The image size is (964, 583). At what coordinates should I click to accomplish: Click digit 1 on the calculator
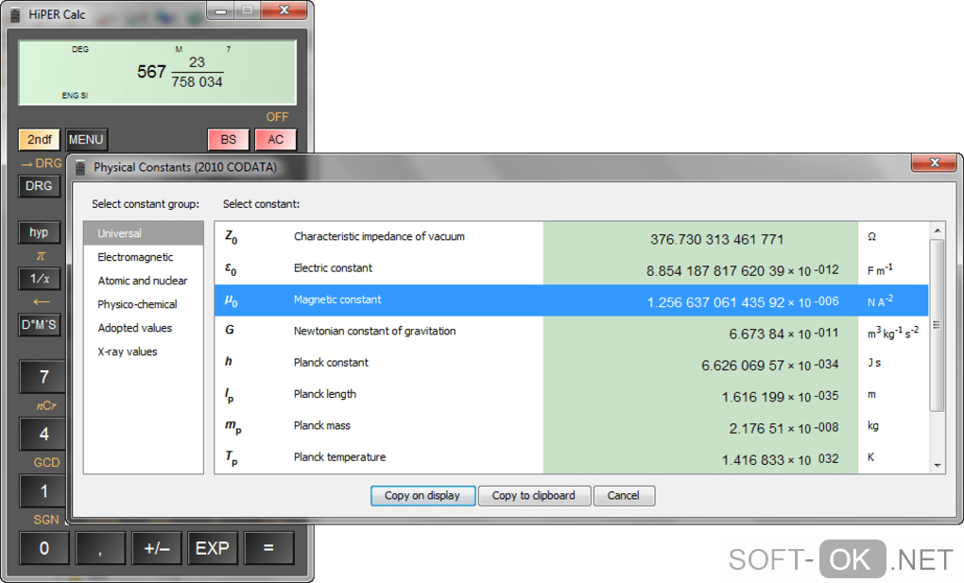(43, 491)
